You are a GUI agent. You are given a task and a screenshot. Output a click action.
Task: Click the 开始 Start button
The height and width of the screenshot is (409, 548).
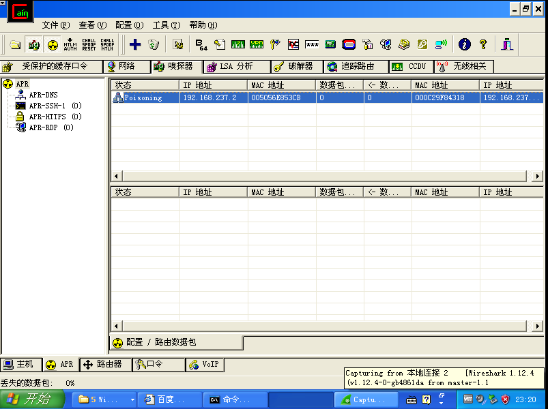(x=30, y=399)
